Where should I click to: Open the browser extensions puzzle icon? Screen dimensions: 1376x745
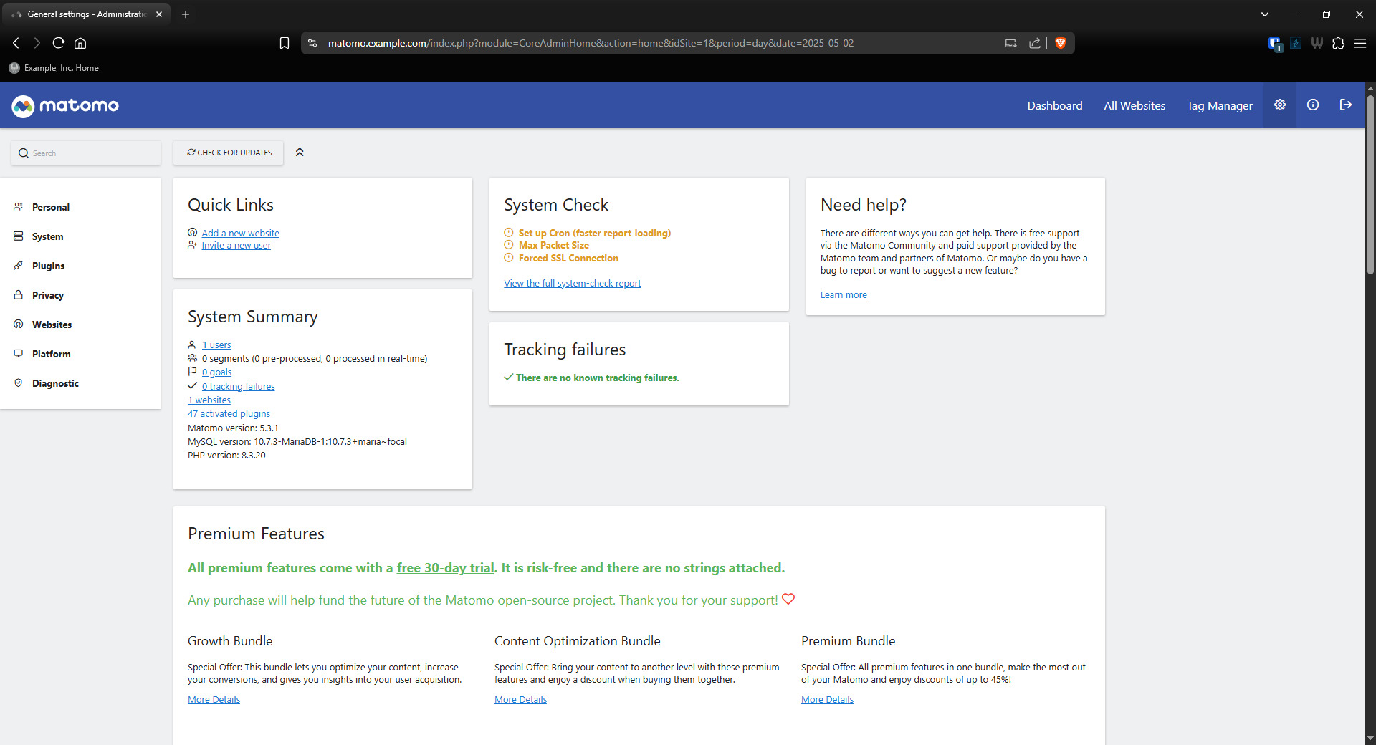1338,43
